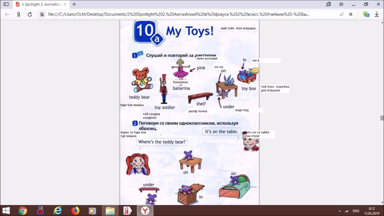Launch Internet Explorer from the taskbar

click(58, 211)
